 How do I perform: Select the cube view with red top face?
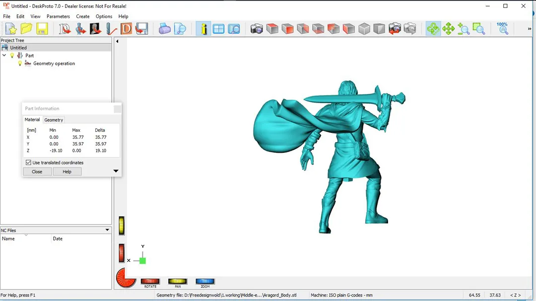(x=272, y=29)
